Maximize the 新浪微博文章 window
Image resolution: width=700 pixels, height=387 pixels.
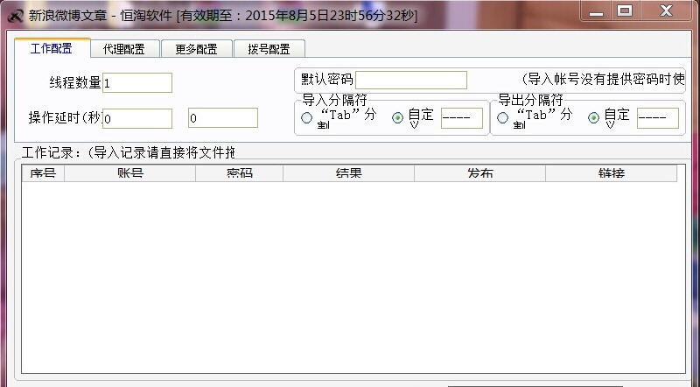coord(625,11)
